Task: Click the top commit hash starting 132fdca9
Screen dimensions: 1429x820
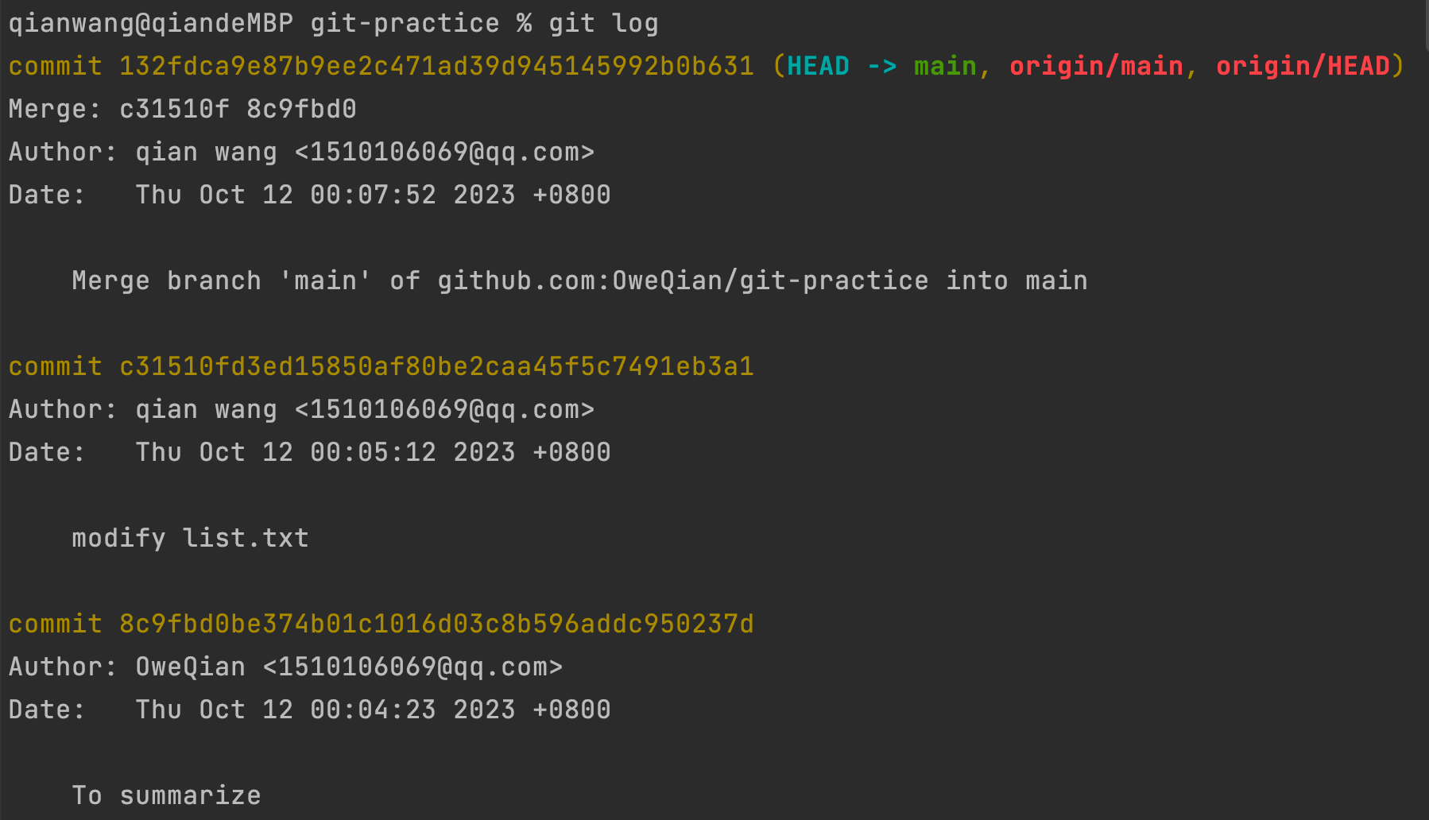Action: (436, 66)
